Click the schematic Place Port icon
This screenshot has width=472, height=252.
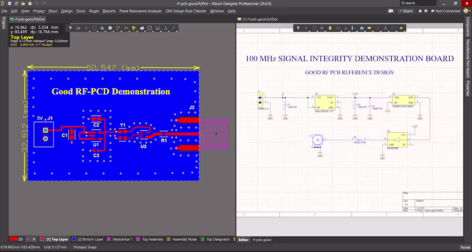[369, 28]
